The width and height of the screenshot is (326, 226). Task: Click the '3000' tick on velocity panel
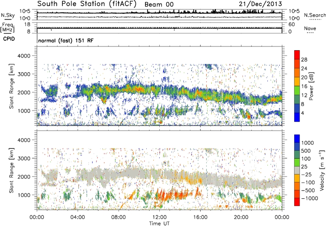(x=24, y=158)
